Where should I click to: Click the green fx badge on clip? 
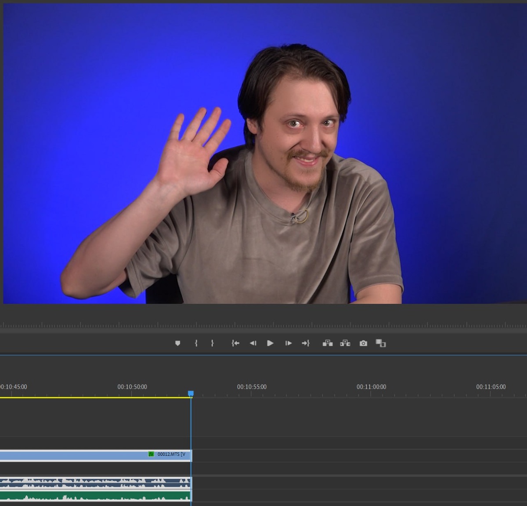pyautogui.click(x=151, y=454)
